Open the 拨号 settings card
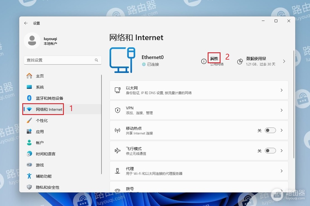 [x=199, y=187]
